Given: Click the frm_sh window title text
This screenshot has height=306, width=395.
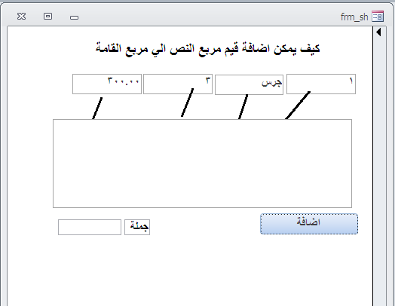Looking at the screenshot, I should click(x=354, y=17).
